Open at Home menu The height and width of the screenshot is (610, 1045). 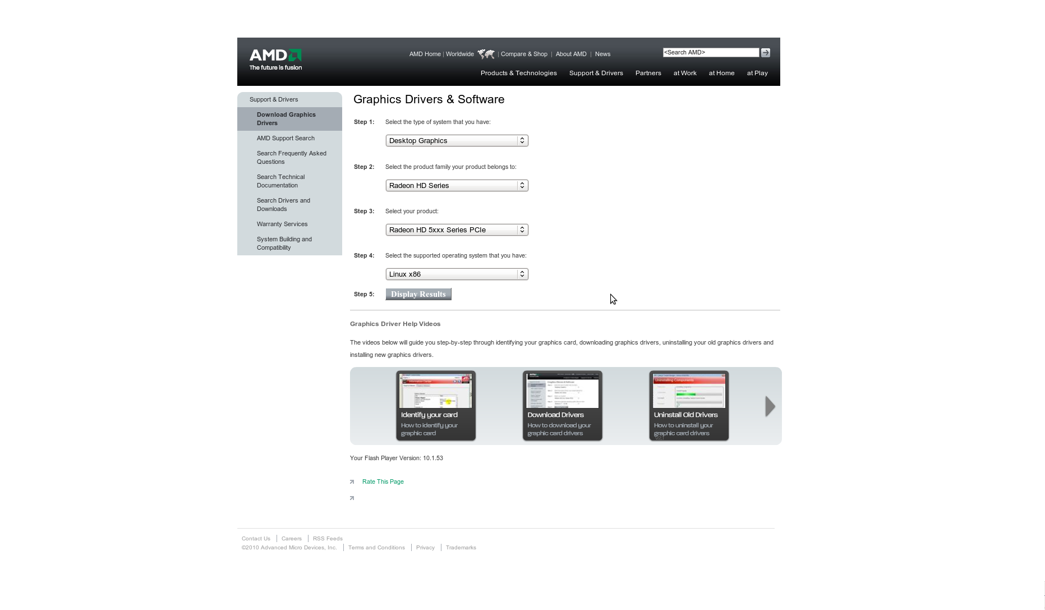pos(721,73)
